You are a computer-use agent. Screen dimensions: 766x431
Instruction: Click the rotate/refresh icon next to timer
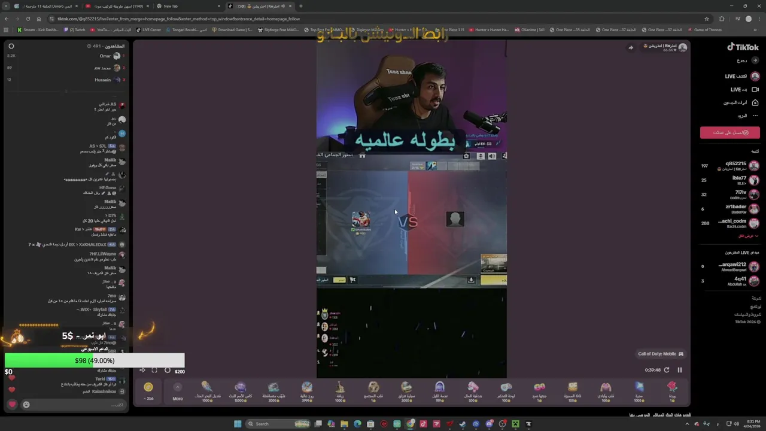tap(667, 370)
